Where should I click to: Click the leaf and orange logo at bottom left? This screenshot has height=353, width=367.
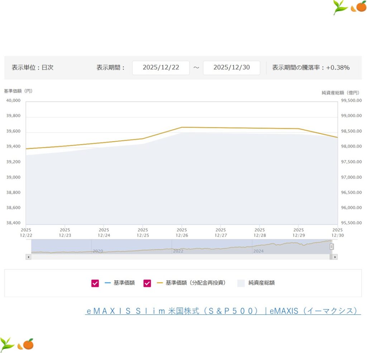pos(17,344)
